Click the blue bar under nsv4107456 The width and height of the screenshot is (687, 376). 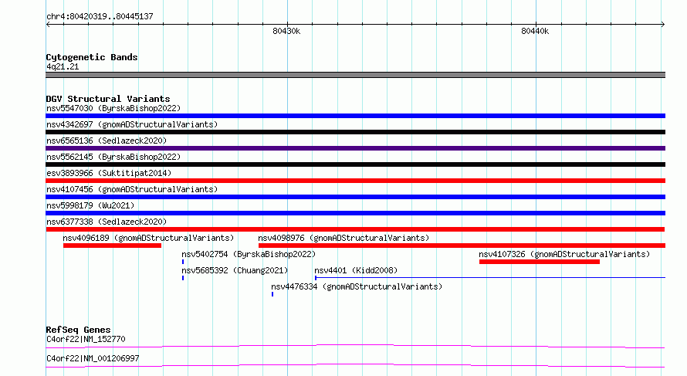tap(355, 197)
